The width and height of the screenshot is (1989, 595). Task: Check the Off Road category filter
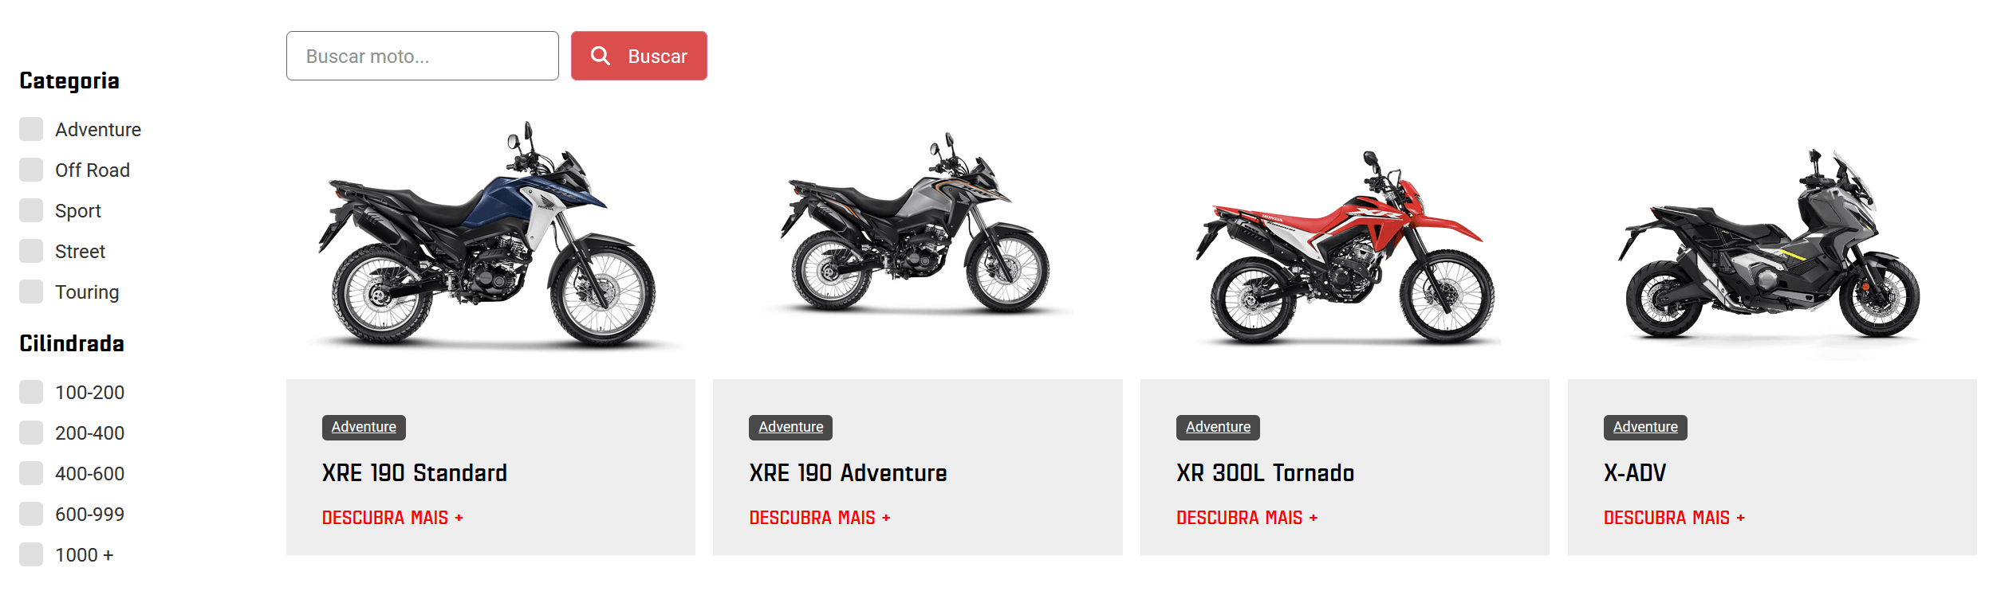pos(31,170)
